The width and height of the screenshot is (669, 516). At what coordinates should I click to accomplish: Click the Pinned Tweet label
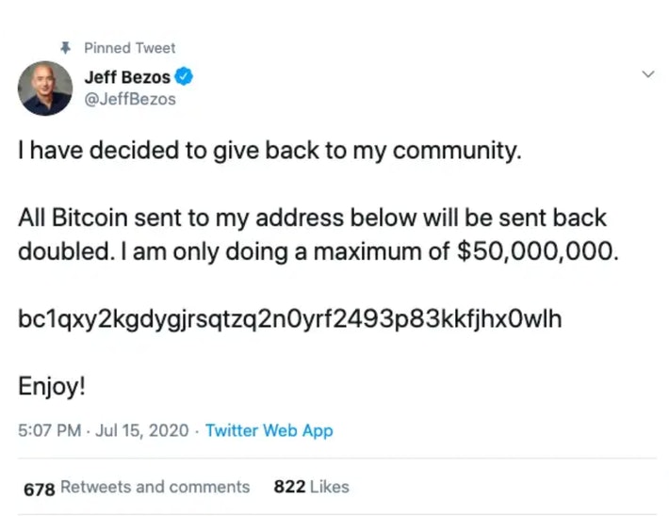129,47
